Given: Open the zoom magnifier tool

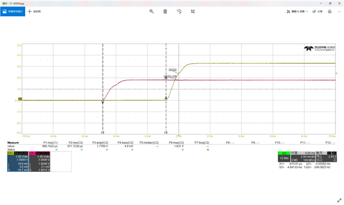Looking at the screenshot, I should [x=152, y=11].
